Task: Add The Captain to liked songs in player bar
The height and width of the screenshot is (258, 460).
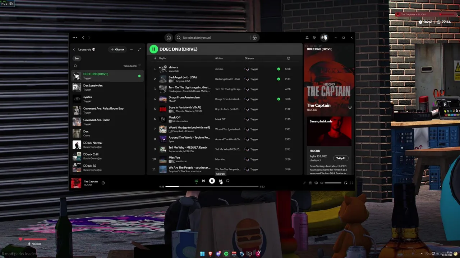Action: coord(103,183)
